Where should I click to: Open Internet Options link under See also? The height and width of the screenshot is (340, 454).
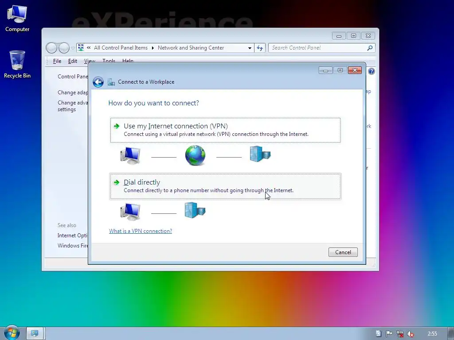[x=72, y=236]
